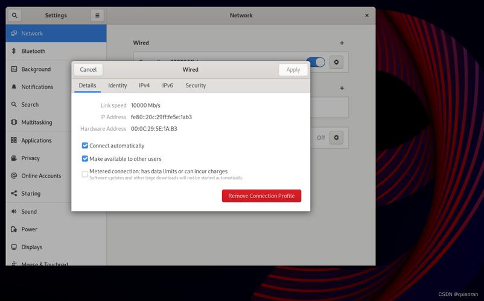
Task: Open Sound settings in sidebar
Action: point(29,212)
